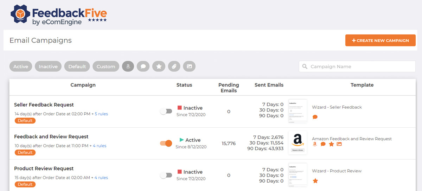Click the paperclip attachment filter icon
The image size is (422, 191).
[174, 66]
